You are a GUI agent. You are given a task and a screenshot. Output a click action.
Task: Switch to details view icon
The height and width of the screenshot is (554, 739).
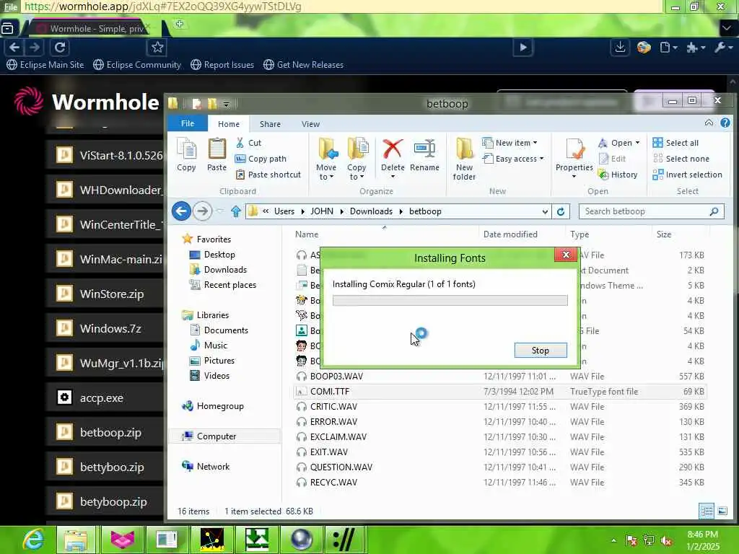point(706,511)
